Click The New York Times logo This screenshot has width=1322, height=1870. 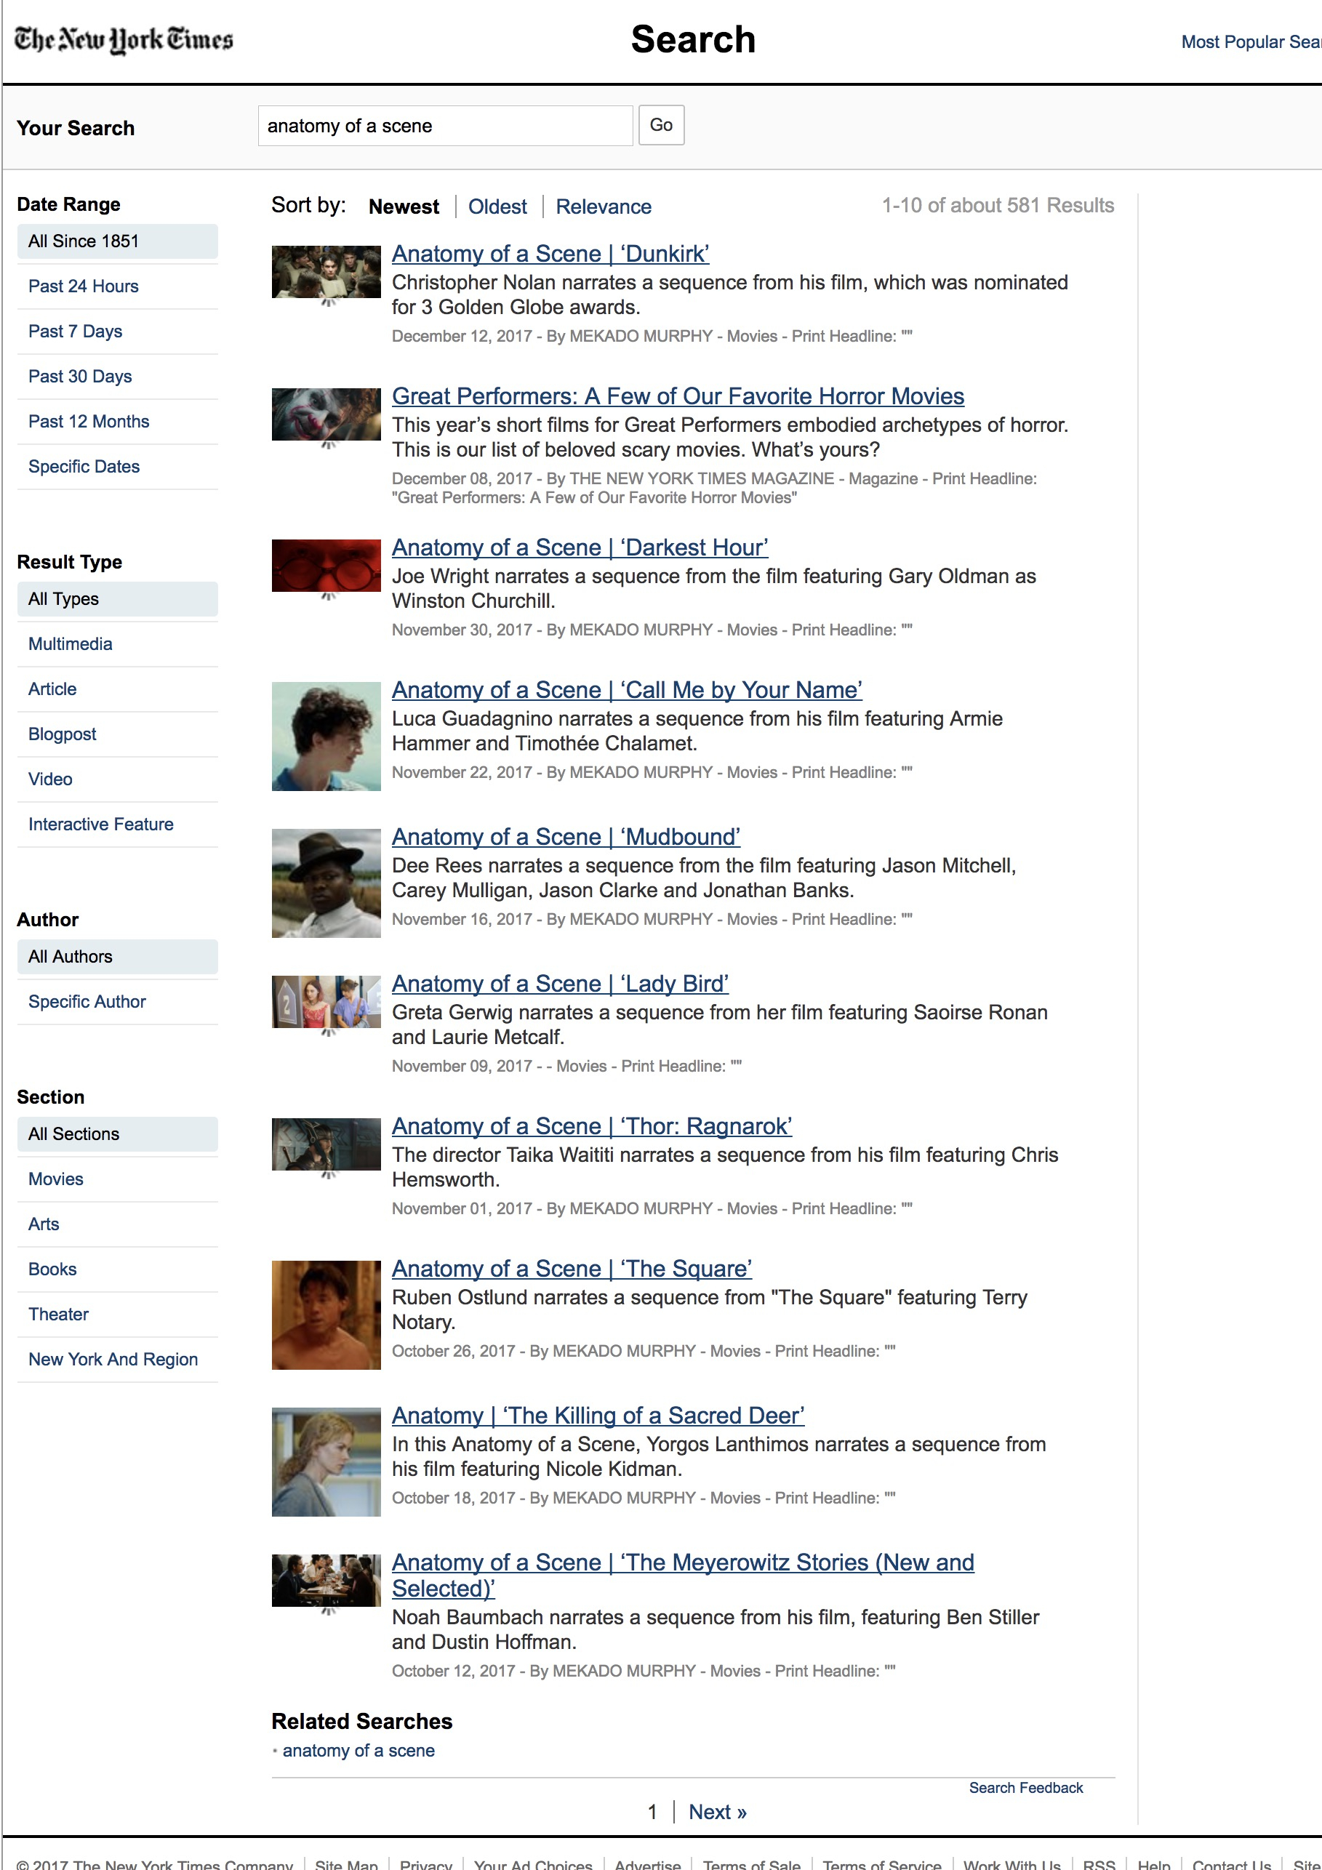(124, 39)
